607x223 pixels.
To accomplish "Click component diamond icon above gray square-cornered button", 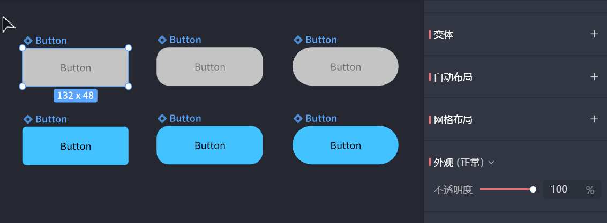I will coord(28,41).
